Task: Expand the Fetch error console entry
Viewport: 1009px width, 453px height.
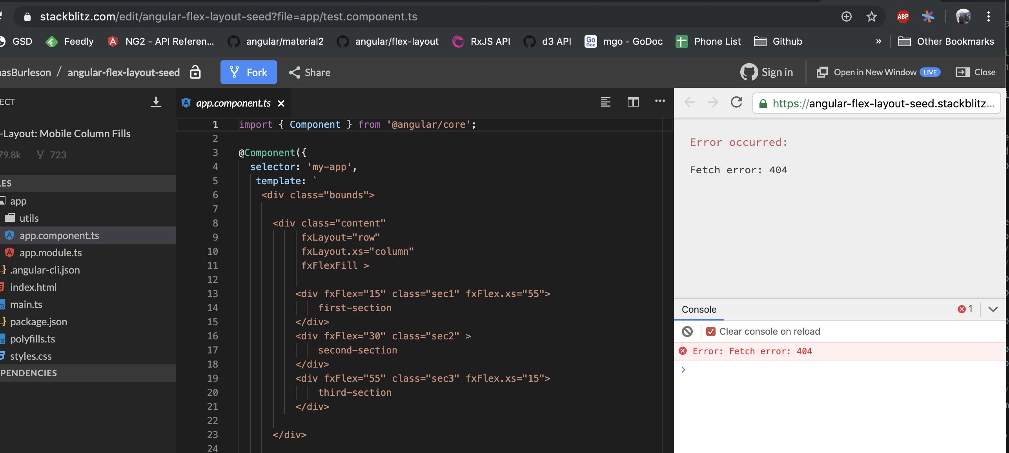Action: [684, 369]
